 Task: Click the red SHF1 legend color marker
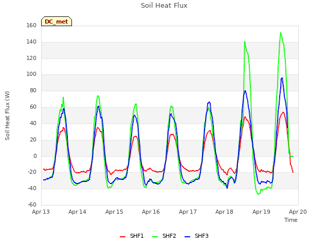[122, 237]
